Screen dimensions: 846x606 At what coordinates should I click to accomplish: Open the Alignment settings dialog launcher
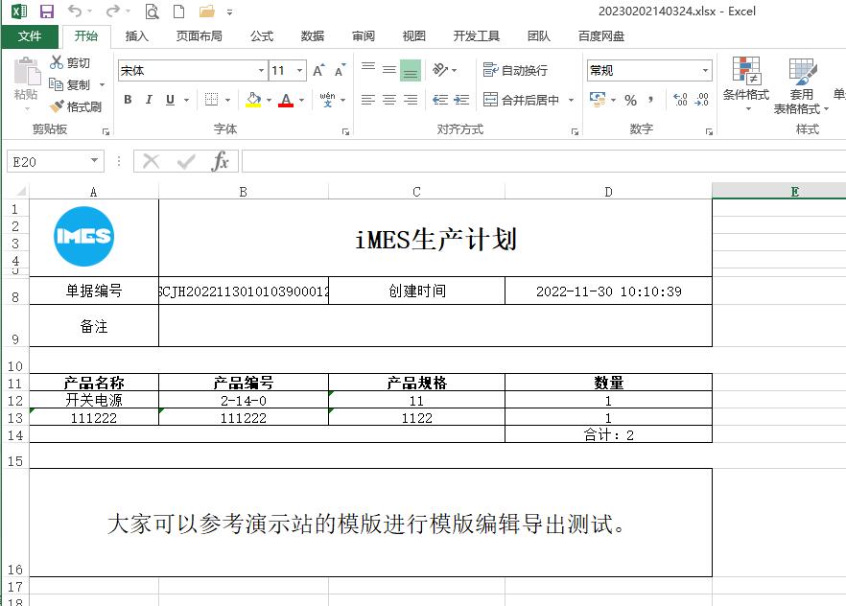(575, 131)
